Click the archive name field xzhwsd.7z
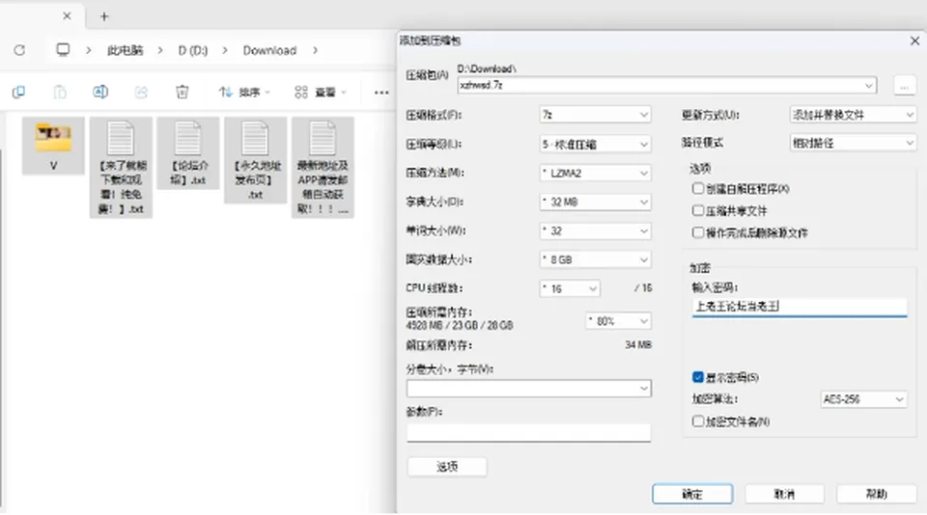This screenshot has width=927, height=515. (666, 85)
